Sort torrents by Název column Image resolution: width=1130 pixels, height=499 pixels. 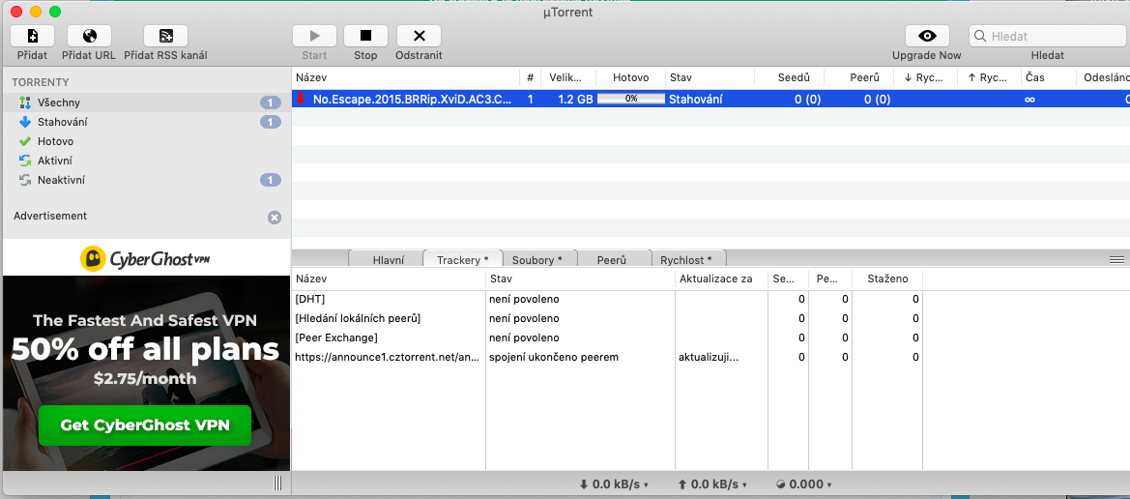point(405,77)
